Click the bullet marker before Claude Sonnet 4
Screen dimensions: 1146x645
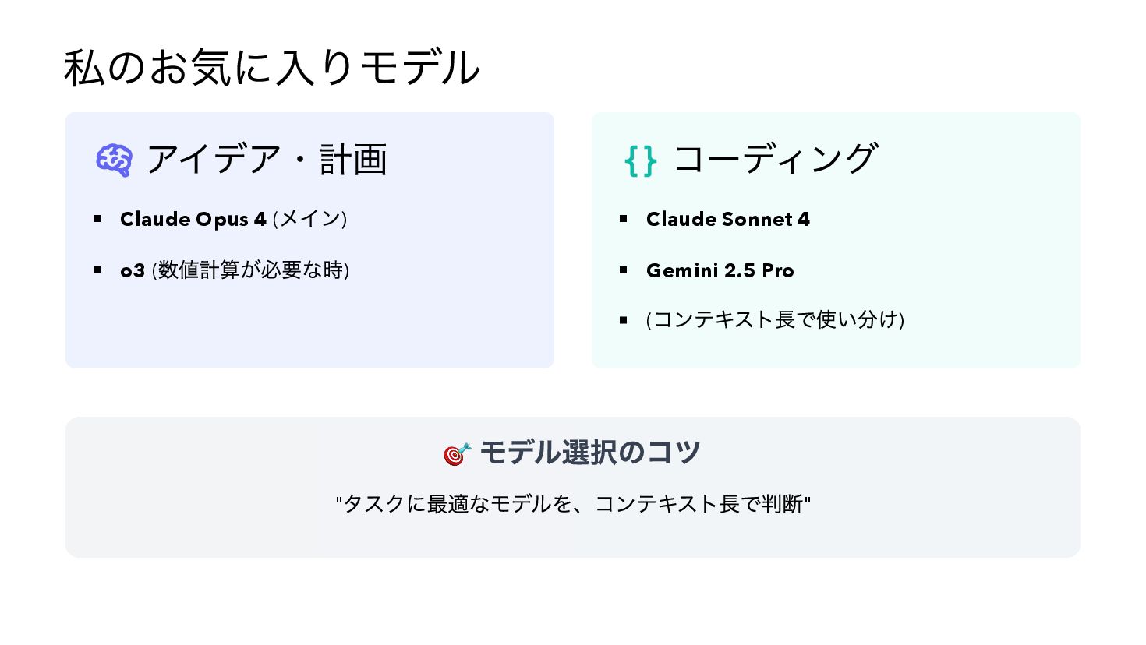[x=624, y=219]
